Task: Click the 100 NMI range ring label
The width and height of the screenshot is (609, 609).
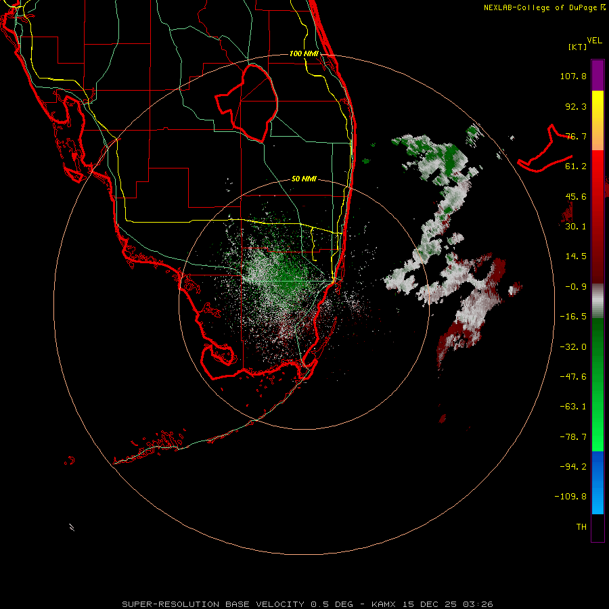Action: (304, 53)
